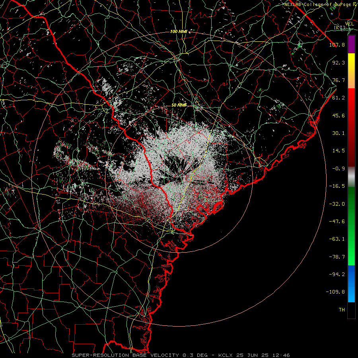Click the 92.3 velocity scale value
358x358 pixels.
339,62
